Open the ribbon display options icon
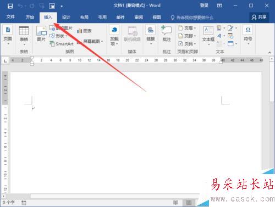Screen dimensions: 275x207 pyautogui.click(x=219, y=5)
